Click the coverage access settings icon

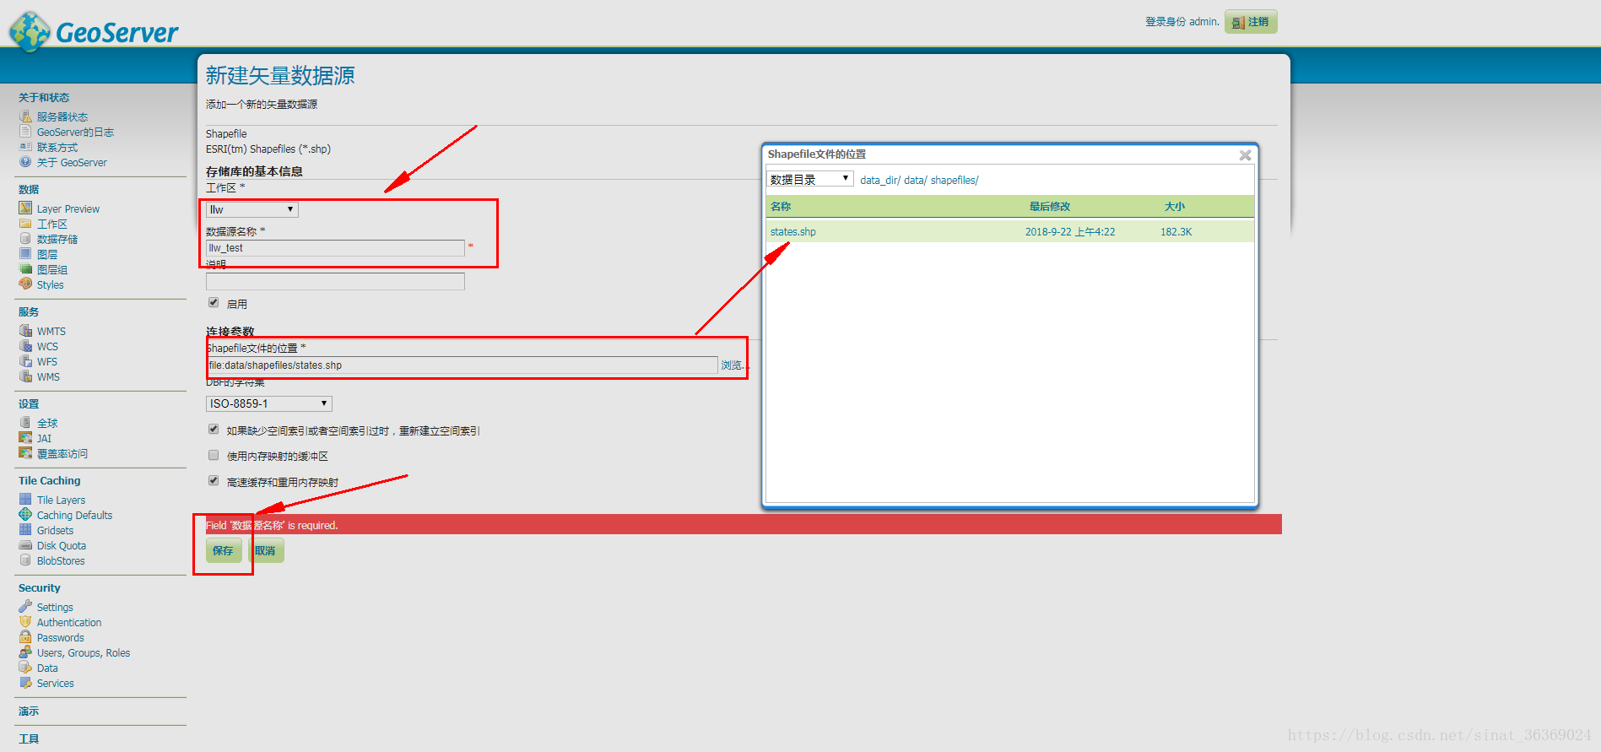[x=25, y=453]
